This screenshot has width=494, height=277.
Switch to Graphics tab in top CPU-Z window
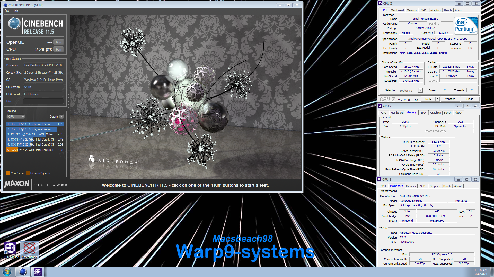coord(436,10)
